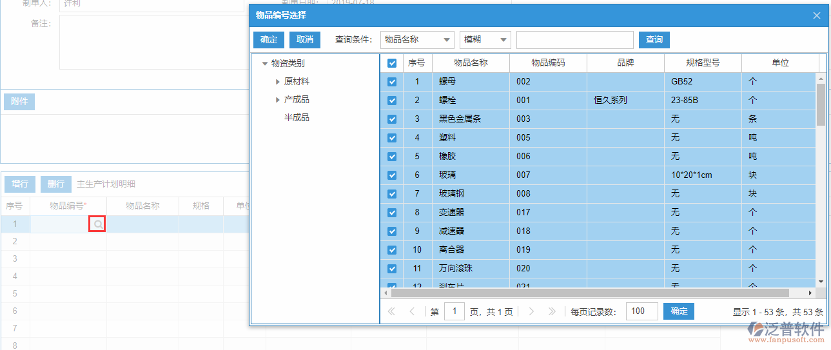831x350 pixels.
Task: Select 半成品 in the category tree
Action: click(x=297, y=118)
